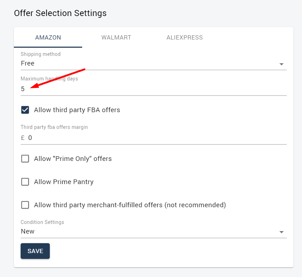The image size is (302, 277).
Task: Check Allow third party merchant-fulfilled offers
Action: pos(25,205)
